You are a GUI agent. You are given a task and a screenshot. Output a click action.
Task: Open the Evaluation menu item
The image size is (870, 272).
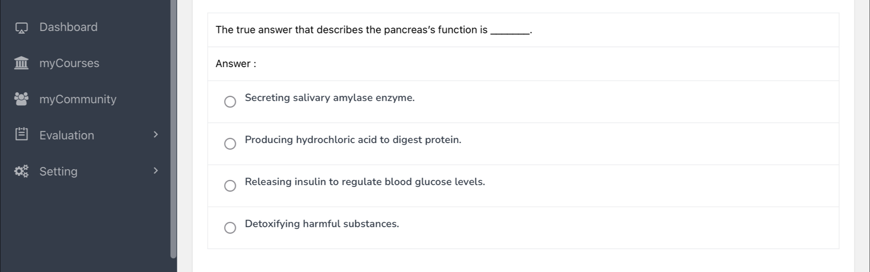click(x=67, y=135)
